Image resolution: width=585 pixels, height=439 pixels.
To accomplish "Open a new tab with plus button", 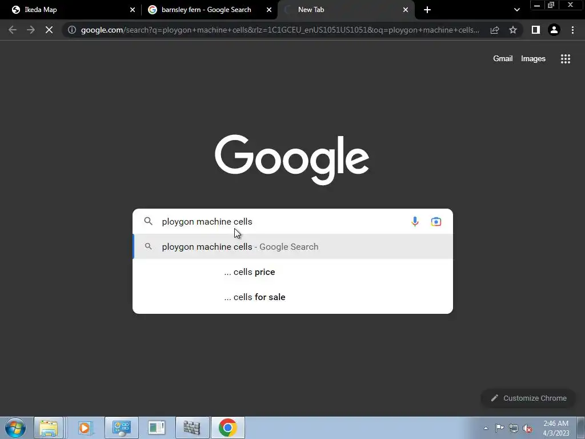I will point(427,10).
